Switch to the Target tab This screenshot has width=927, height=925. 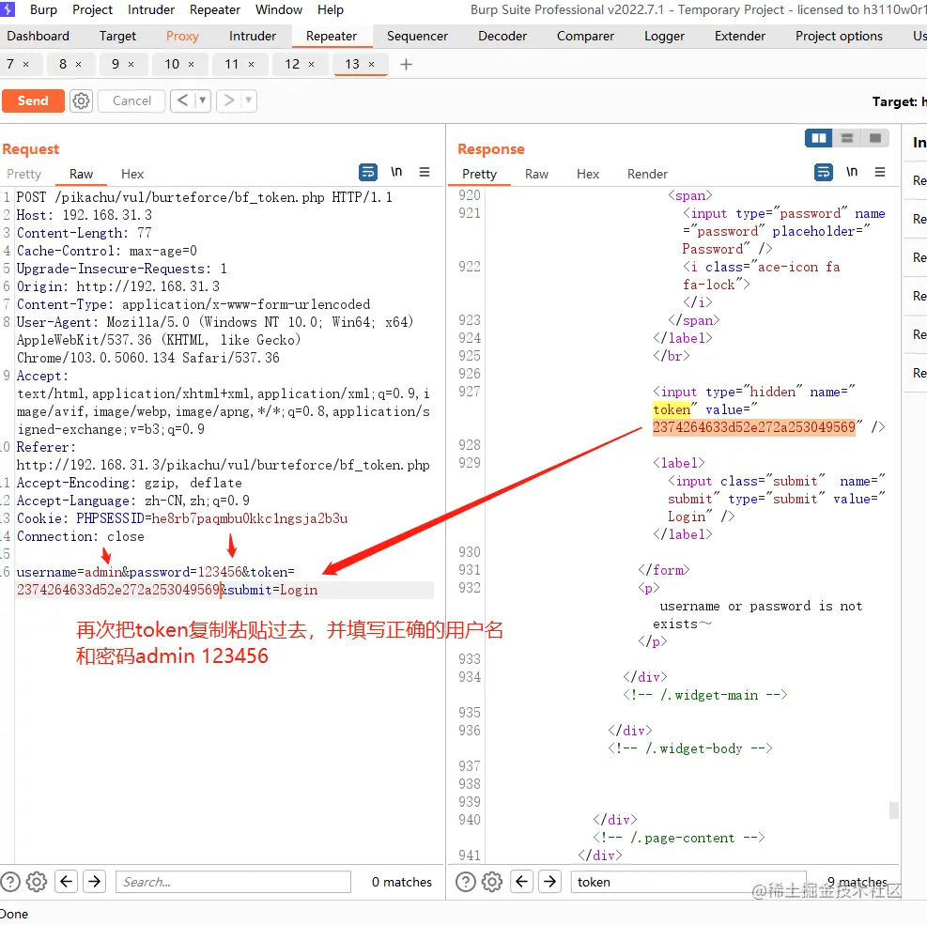point(117,36)
